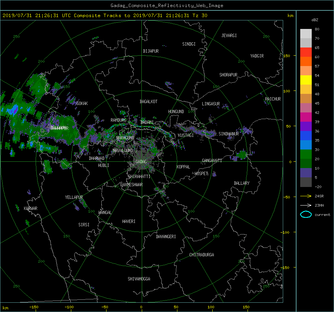The height and width of the screenshot is (312, 334).
Task: Click the 150 right axis label
Action: (x=286, y=56)
